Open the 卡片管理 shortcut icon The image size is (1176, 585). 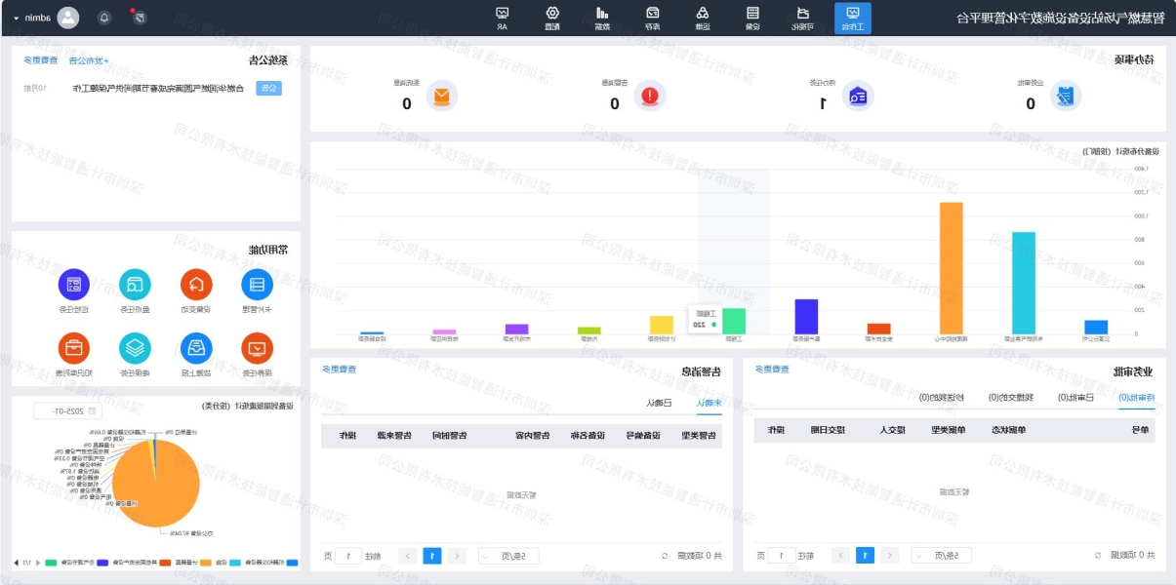[x=258, y=285]
